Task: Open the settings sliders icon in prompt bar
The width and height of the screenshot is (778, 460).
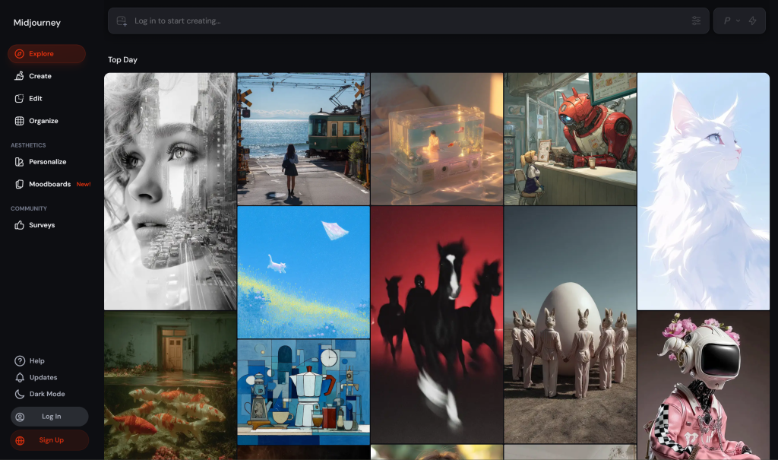Action: 696,21
